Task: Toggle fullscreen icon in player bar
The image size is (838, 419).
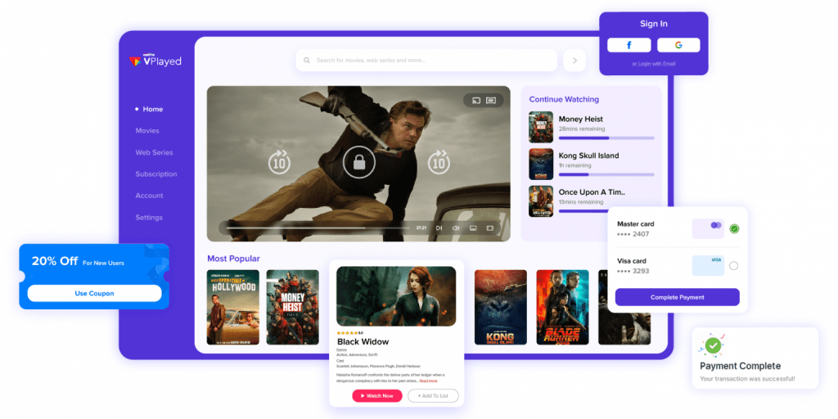Action: pos(489,228)
